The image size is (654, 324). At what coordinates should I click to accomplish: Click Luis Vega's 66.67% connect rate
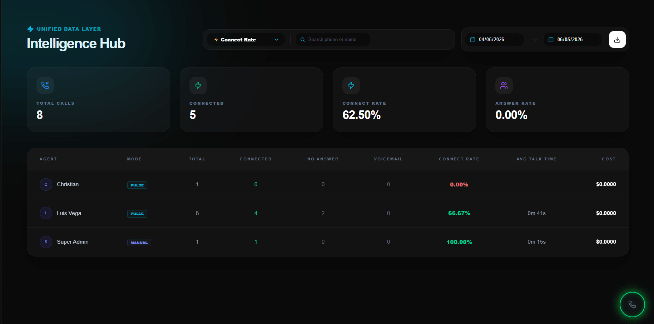(459, 213)
